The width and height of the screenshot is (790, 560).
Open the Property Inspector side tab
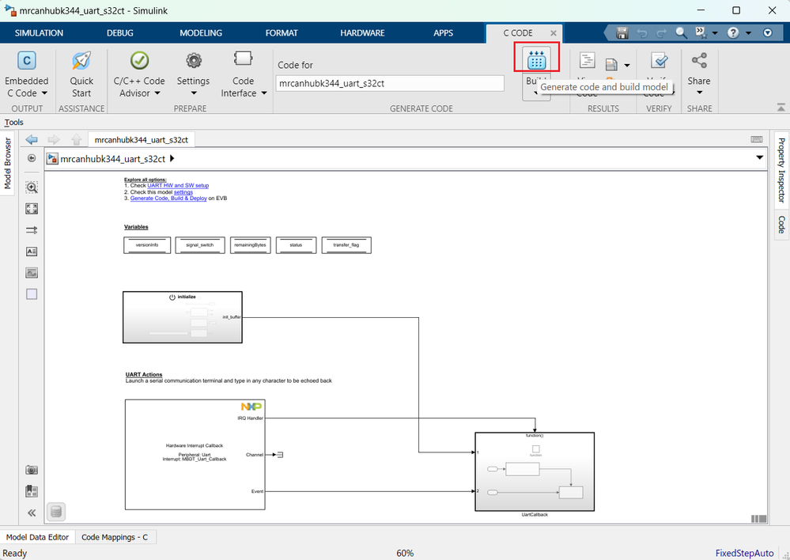point(781,170)
